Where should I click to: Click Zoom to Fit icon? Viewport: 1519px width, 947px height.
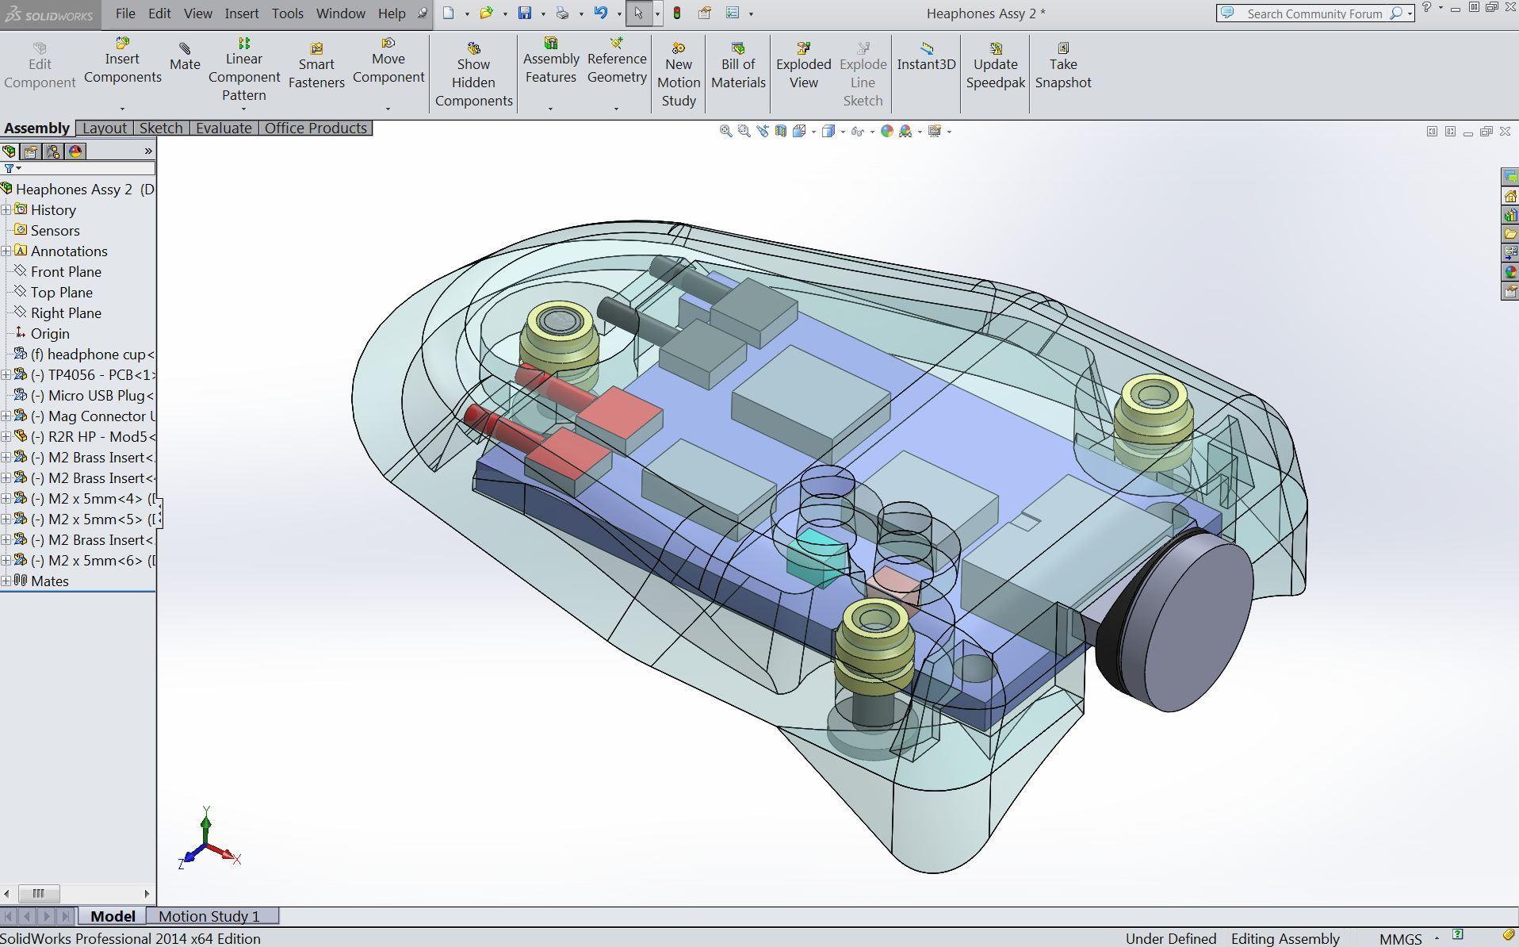(x=725, y=131)
